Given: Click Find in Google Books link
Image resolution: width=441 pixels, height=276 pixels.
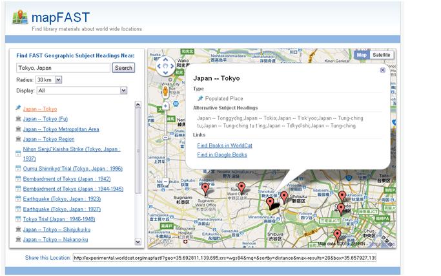Looking at the screenshot, I should (222, 154).
